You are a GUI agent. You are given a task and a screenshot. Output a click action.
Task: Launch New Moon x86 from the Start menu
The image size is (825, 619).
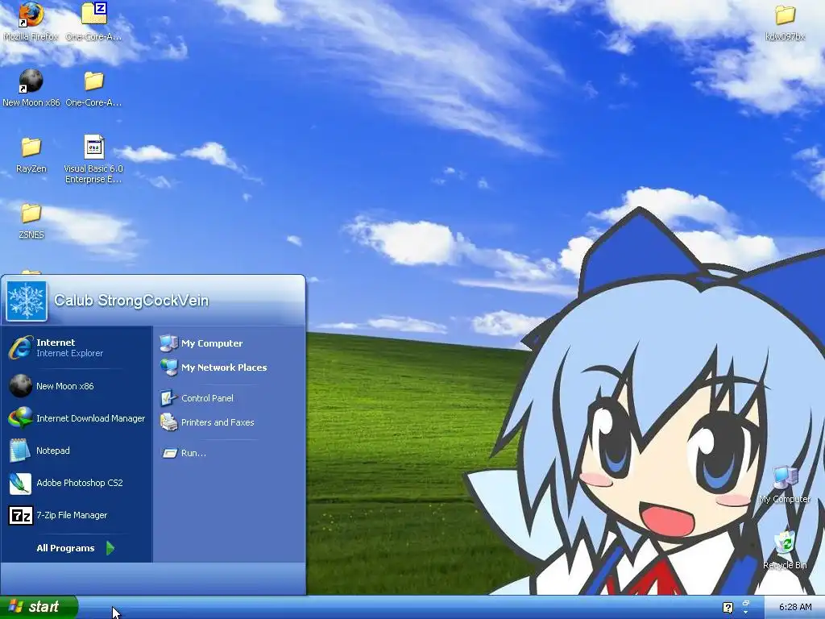click(x=77, y=386)
